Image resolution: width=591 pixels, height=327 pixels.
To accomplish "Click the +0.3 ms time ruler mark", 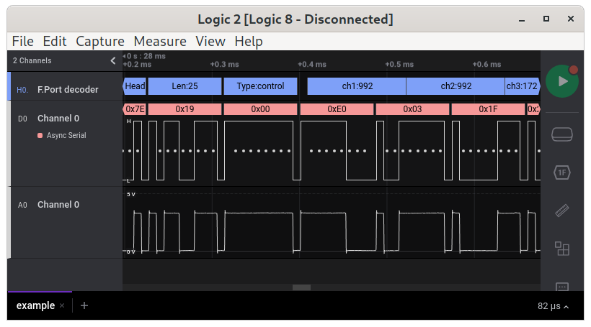I will (x=224, y=64).
